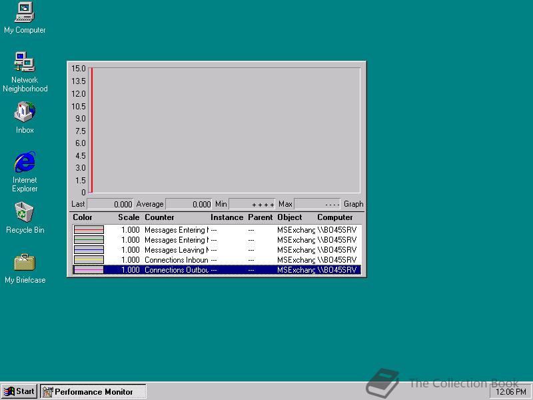This screenshot has height=400, width=533.
Task: Click the Color column header
Action: pos(82,217)
